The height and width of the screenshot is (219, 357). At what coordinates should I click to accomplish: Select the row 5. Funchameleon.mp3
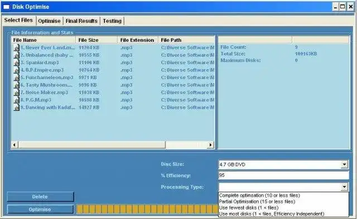click(113, 77)
